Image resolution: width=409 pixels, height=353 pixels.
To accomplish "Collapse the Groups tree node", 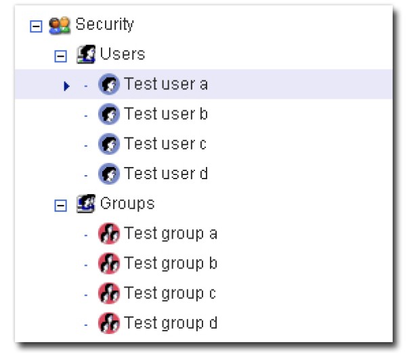I will click(x=61, y=204).
